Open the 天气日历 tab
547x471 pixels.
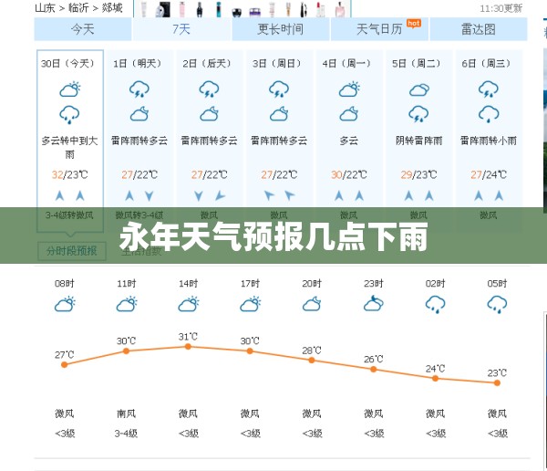point(379,29)
